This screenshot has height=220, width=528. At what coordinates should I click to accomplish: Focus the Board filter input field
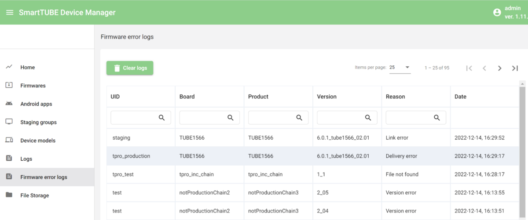tap(209, 118)
